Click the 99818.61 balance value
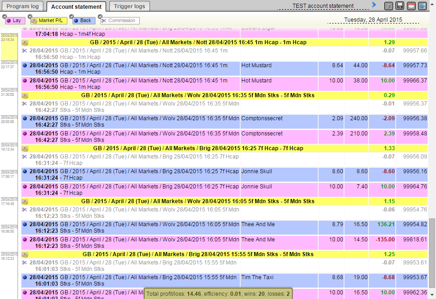 tap(415, 240)
